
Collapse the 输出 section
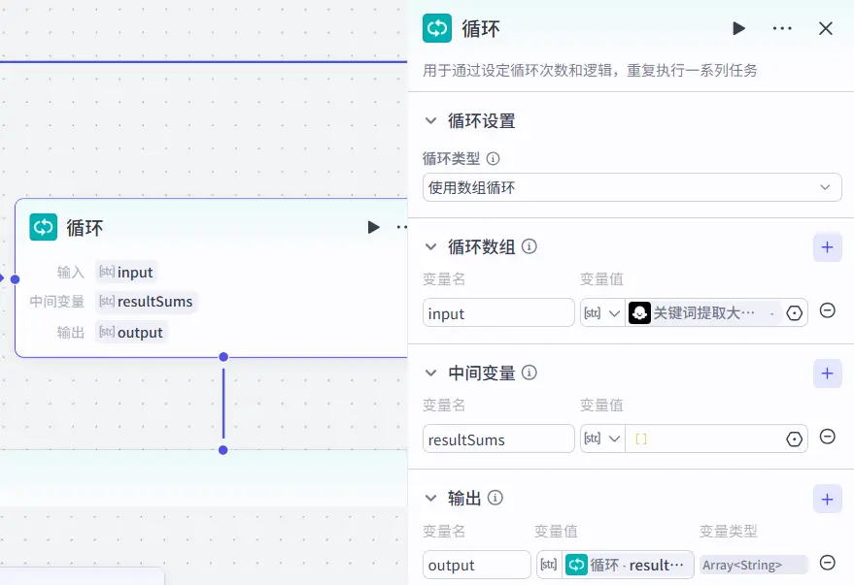point(431,499)
